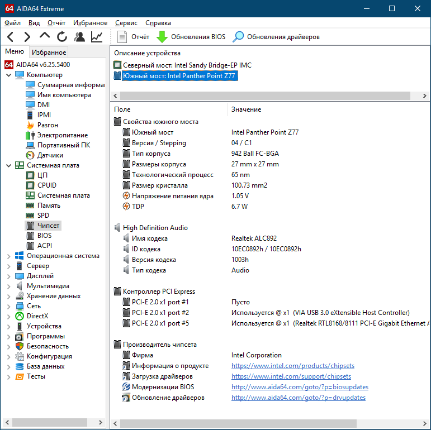Click the AIDA64 v6.25.5400 root icon
Image resolution: width=431 pixels, height=430 pixels.
coord(9,65)
